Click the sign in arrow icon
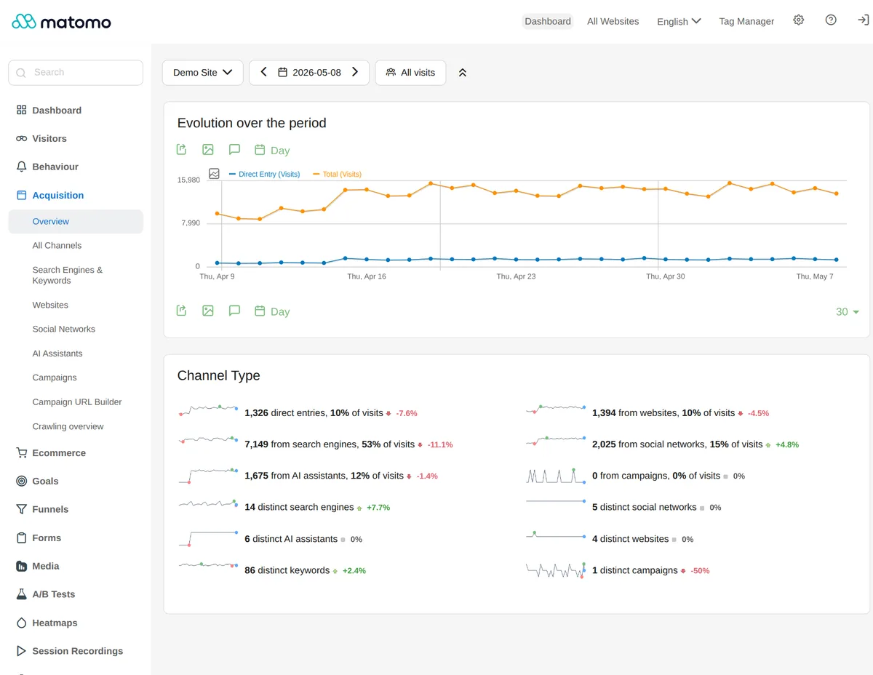 pos(863,20)
